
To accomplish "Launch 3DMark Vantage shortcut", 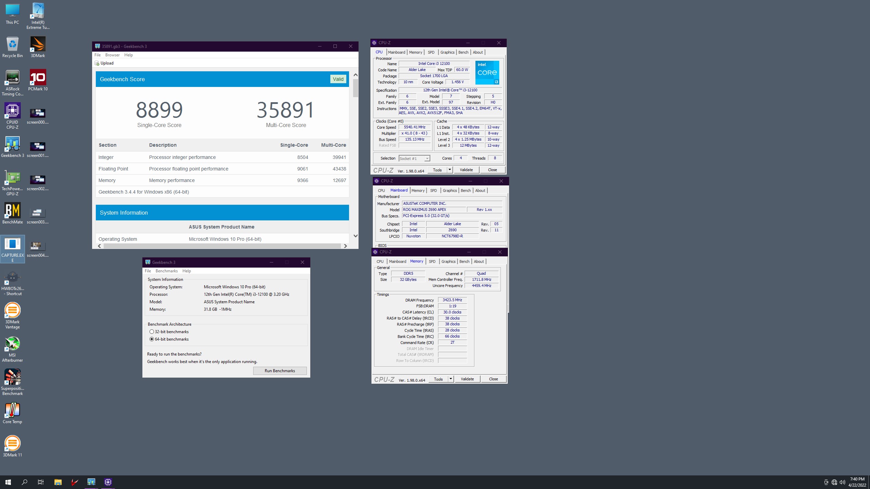I will tap(13, 316).
